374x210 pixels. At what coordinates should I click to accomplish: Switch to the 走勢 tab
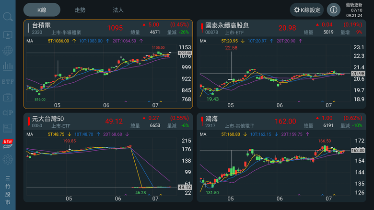[80, 10]
